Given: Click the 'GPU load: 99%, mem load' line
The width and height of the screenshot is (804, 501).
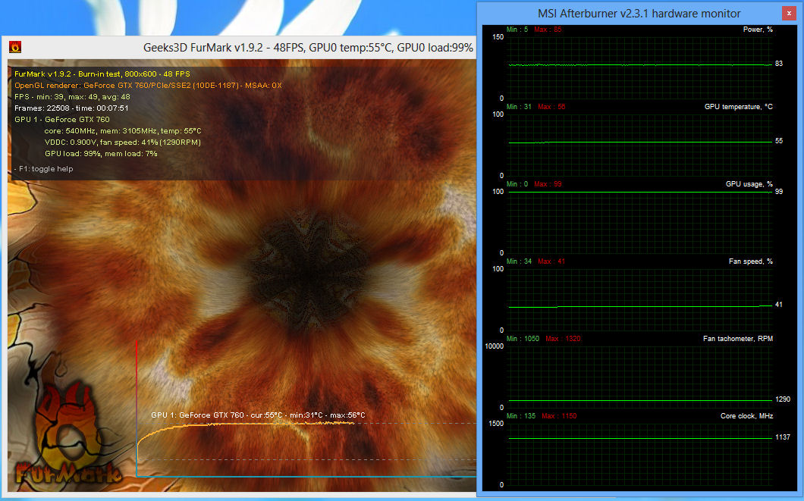Looking at the screenshot, I should [101, 153].
